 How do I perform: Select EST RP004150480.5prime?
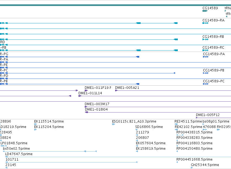194,149
